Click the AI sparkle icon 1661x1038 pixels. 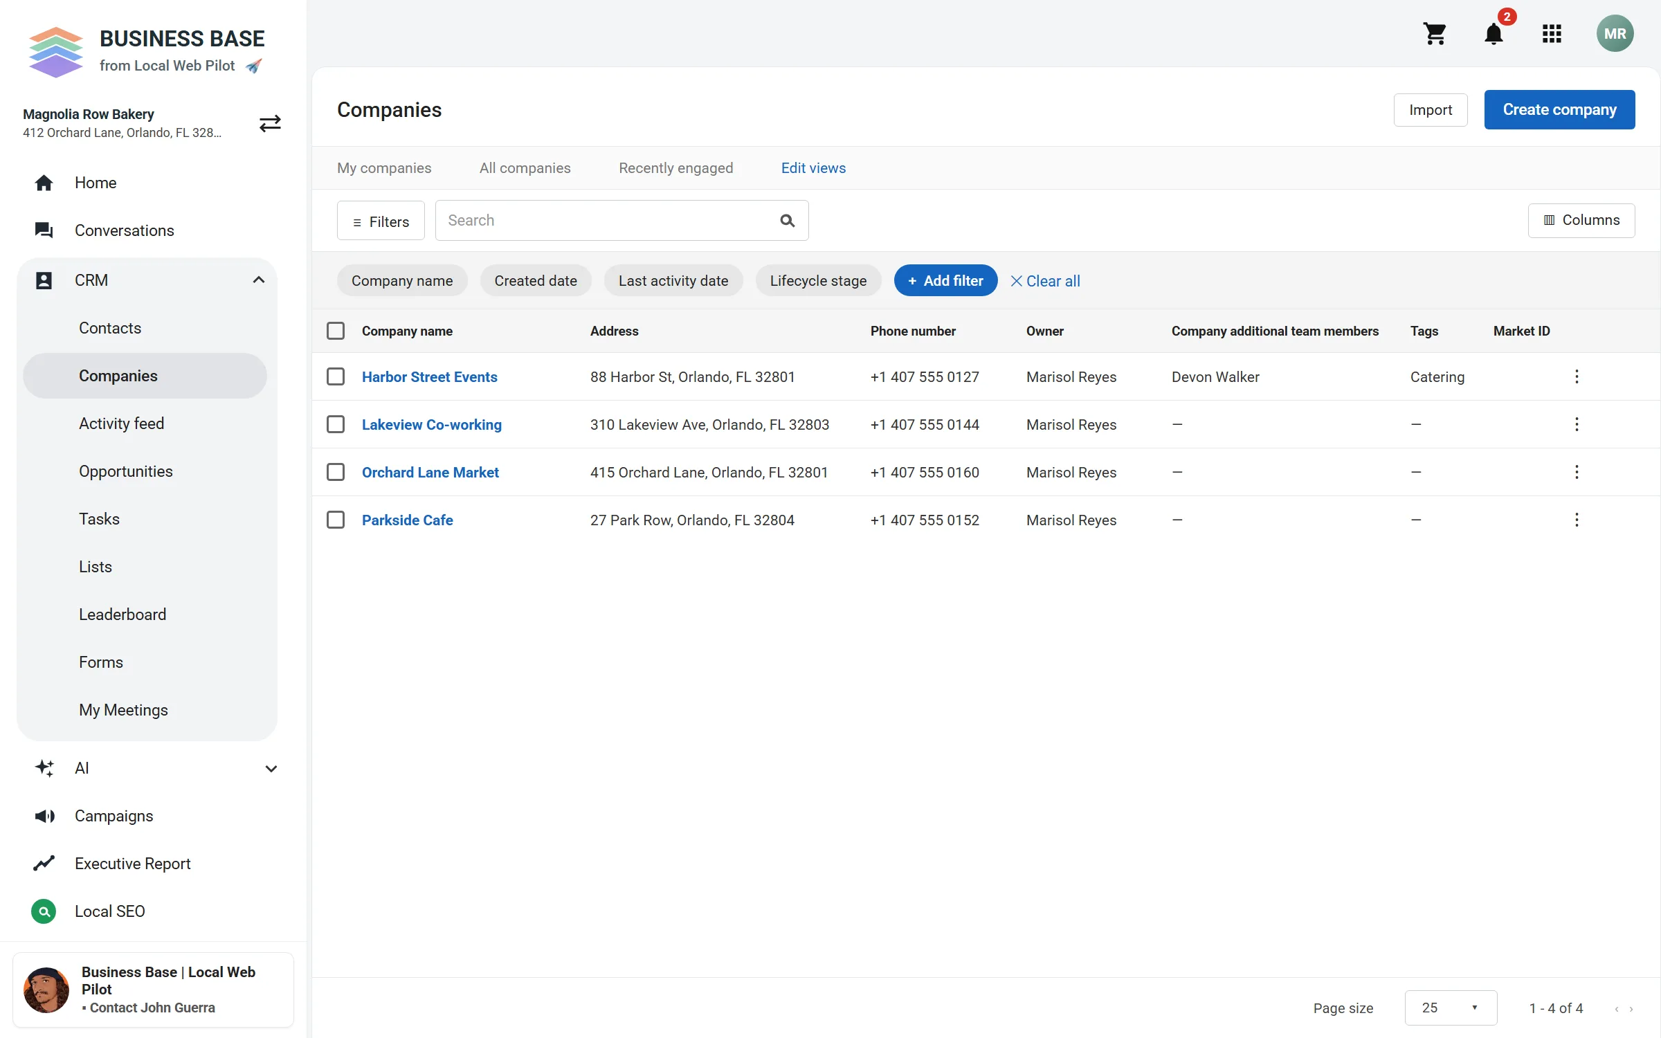click(x=44, y=768)
